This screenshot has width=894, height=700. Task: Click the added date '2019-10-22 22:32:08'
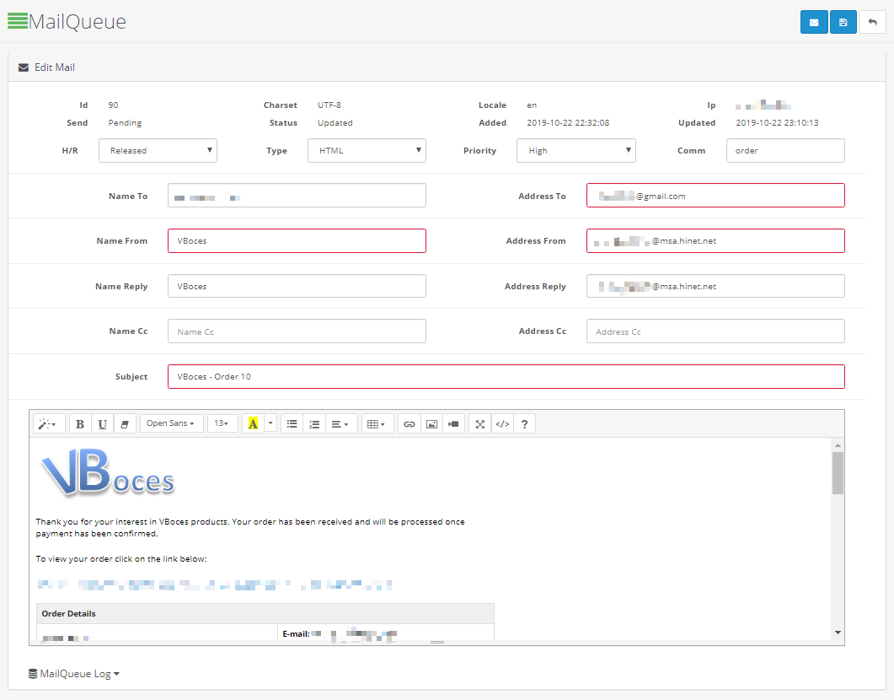coord(568,122)
